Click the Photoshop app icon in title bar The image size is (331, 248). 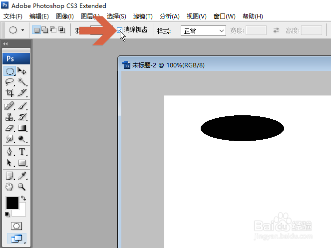(5, 5)
